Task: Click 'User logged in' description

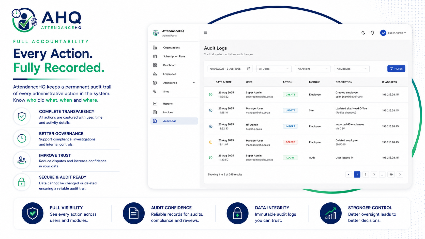Action: tap(344, 158)
